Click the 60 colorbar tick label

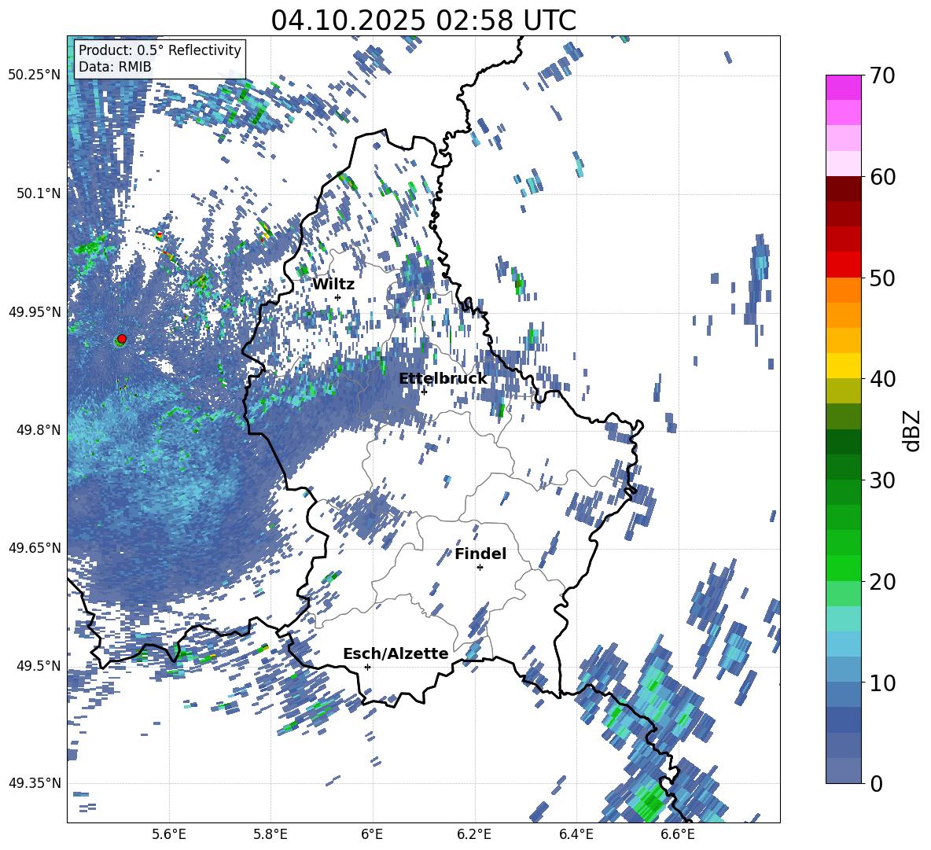pos(882,177)
